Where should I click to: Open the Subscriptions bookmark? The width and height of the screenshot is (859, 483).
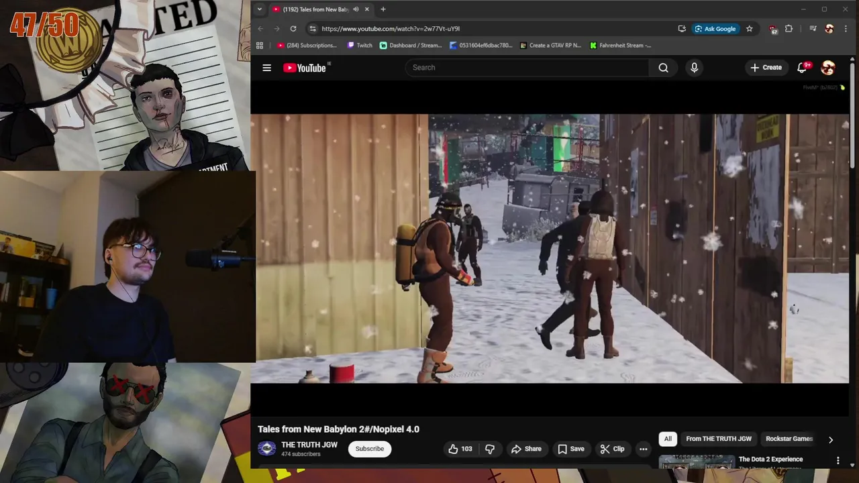[x=307, y=46]
